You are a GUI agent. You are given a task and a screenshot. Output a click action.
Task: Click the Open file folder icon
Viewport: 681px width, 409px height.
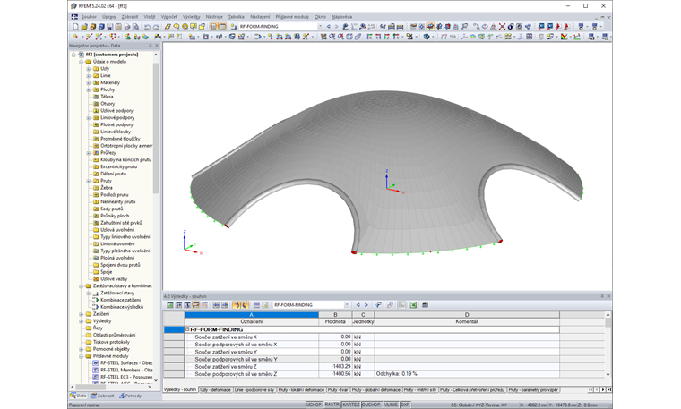point(84,27)
